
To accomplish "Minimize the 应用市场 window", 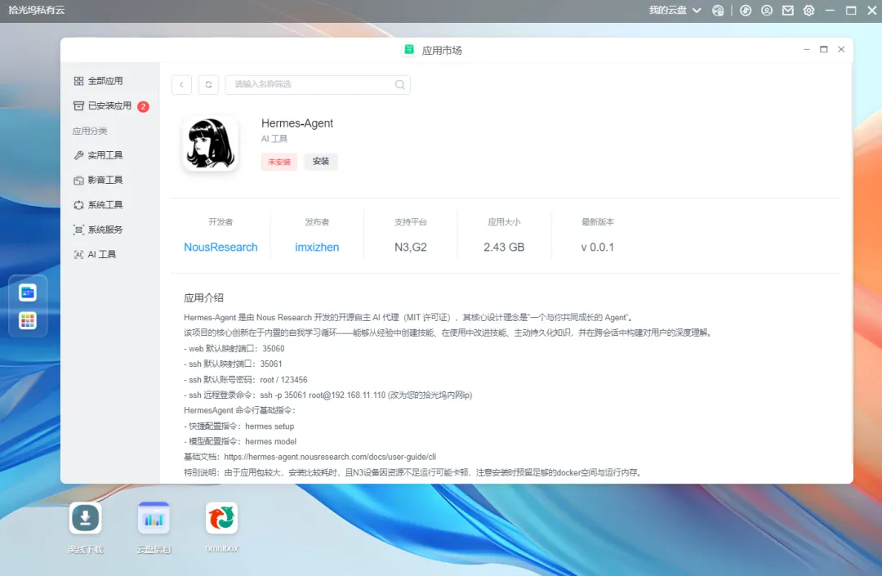I will click(x=807, y=50).
